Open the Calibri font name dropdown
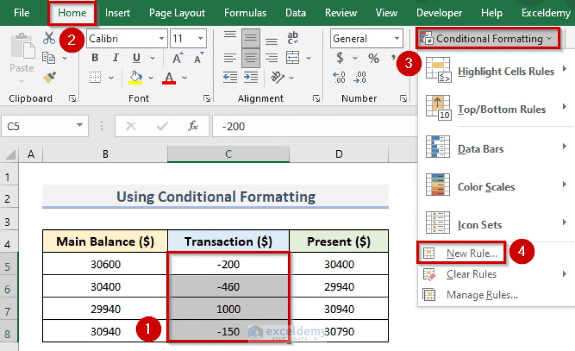The image size is (575, 351). (x=161, y=38)
